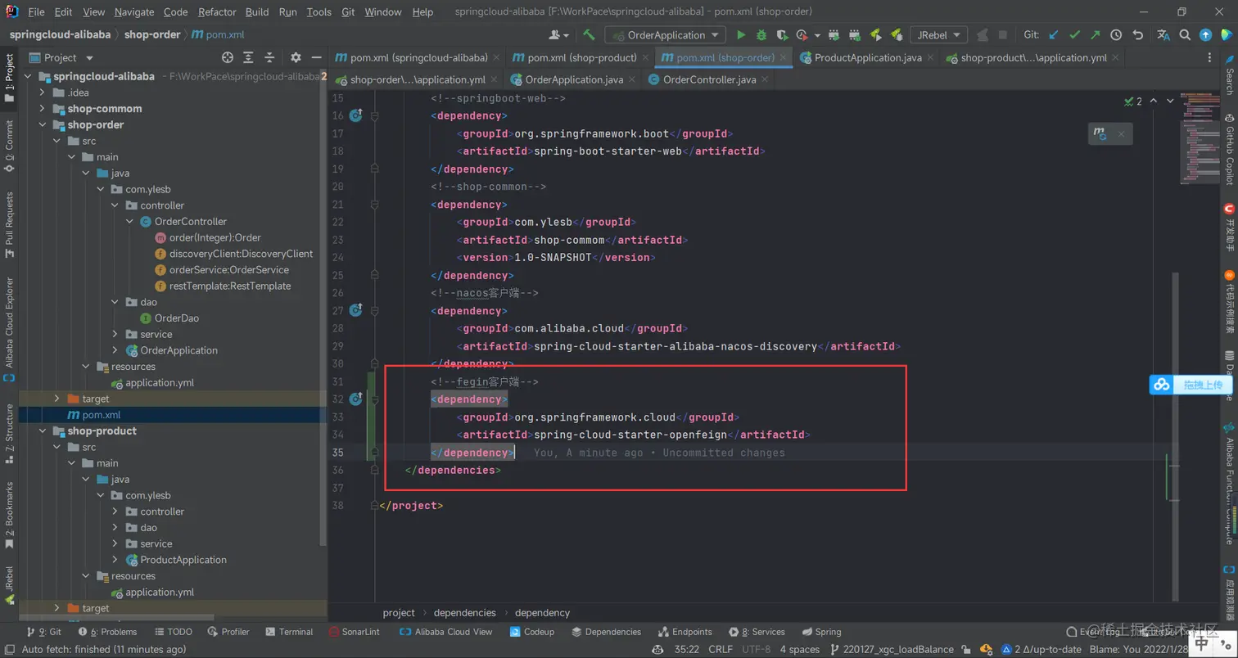
Task: Commit changes using the Git checkmark icon
Action: (x=1074, y=35)
